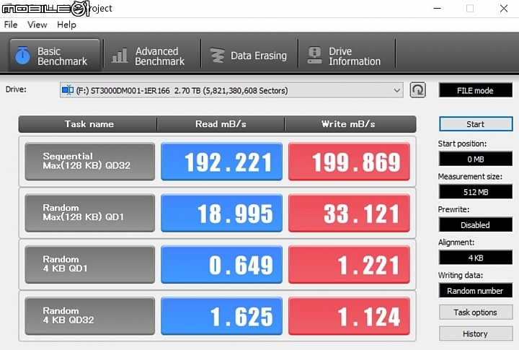Change Prewrite Disabled setting
Image resolution: width=519 pixels, height=350 pixels.
476,224
